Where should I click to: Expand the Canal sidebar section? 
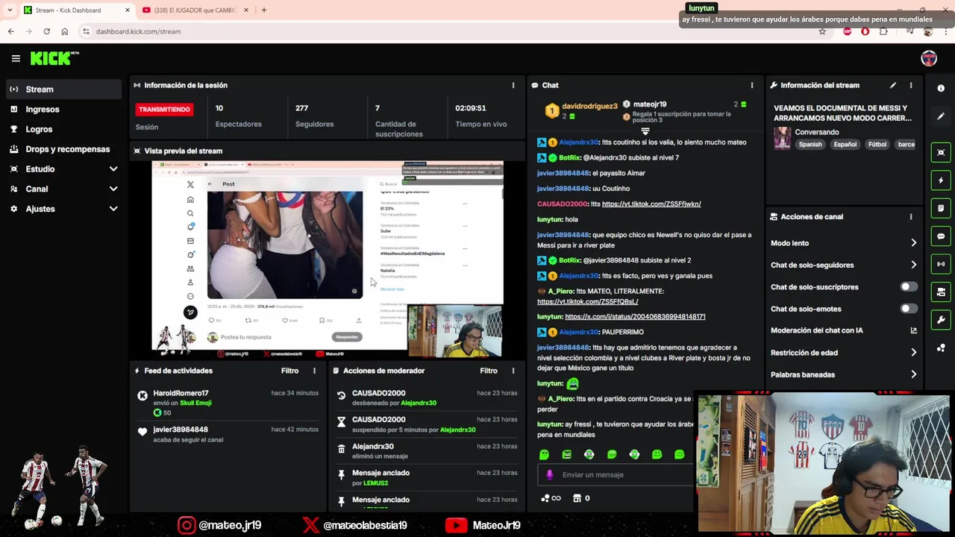[113, 189]
